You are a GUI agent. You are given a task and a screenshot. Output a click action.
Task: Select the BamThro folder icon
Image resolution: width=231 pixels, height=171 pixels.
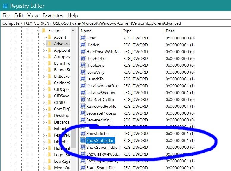50,63
